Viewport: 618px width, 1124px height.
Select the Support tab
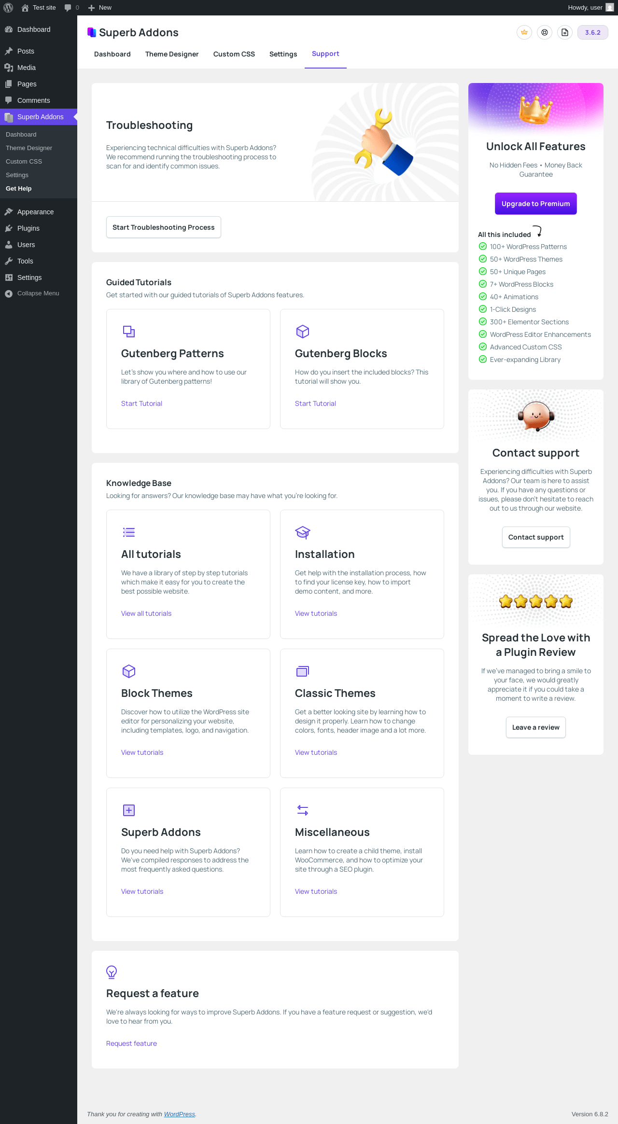click(x=325, y=54)
